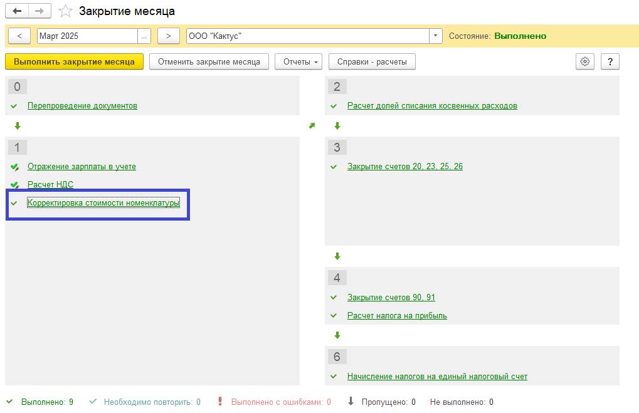Image resolution: width=639 pixels, height=413 pixels.
Task: Click the Не выполнено: 0 status text
Action: click(462, 402)
